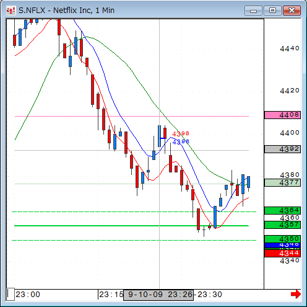Screen dimensions: 307x307
Task: Click the red scroll-right arrow
Action: point(295,294)
